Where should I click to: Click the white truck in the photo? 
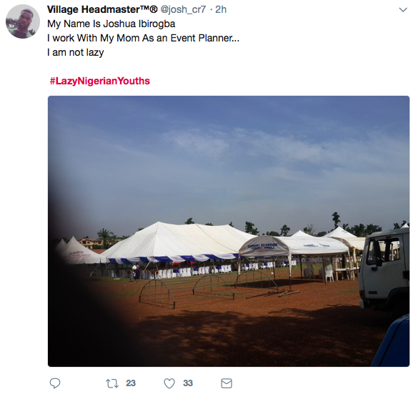[384, 270]
